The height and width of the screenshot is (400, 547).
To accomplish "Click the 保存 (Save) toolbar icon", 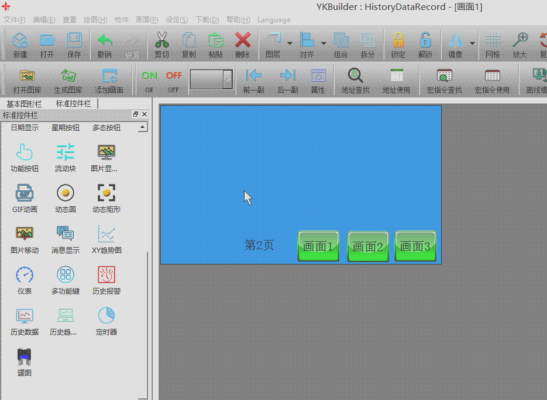I will tap(74, 41).
